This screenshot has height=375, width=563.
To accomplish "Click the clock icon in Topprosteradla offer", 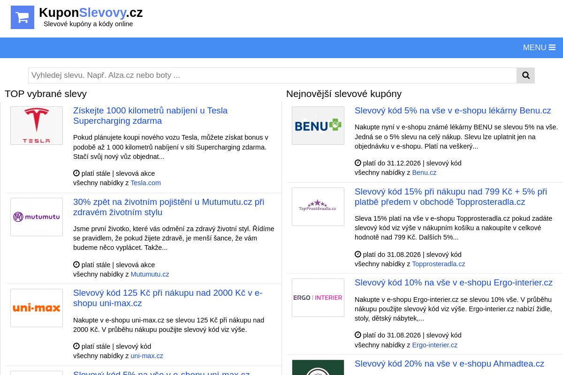I will 358,254.
